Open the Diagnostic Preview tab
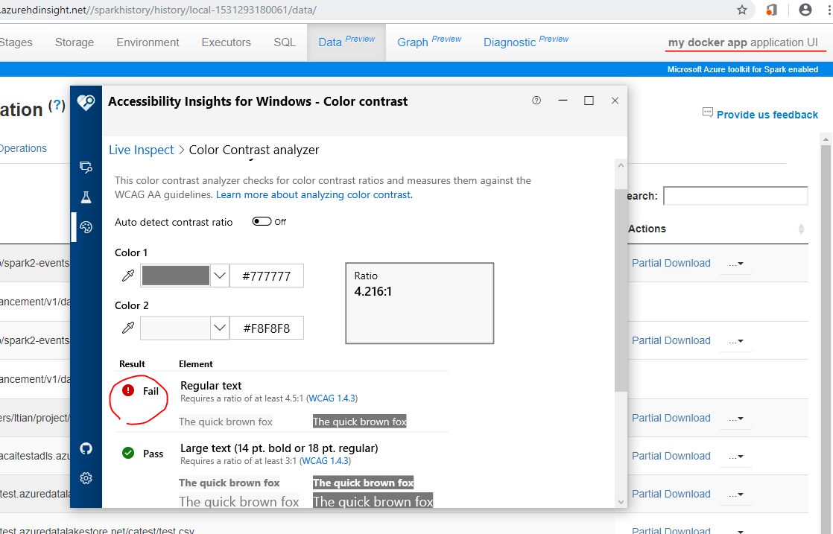Viewport: 833px width, 534px height. click(526, 42)
